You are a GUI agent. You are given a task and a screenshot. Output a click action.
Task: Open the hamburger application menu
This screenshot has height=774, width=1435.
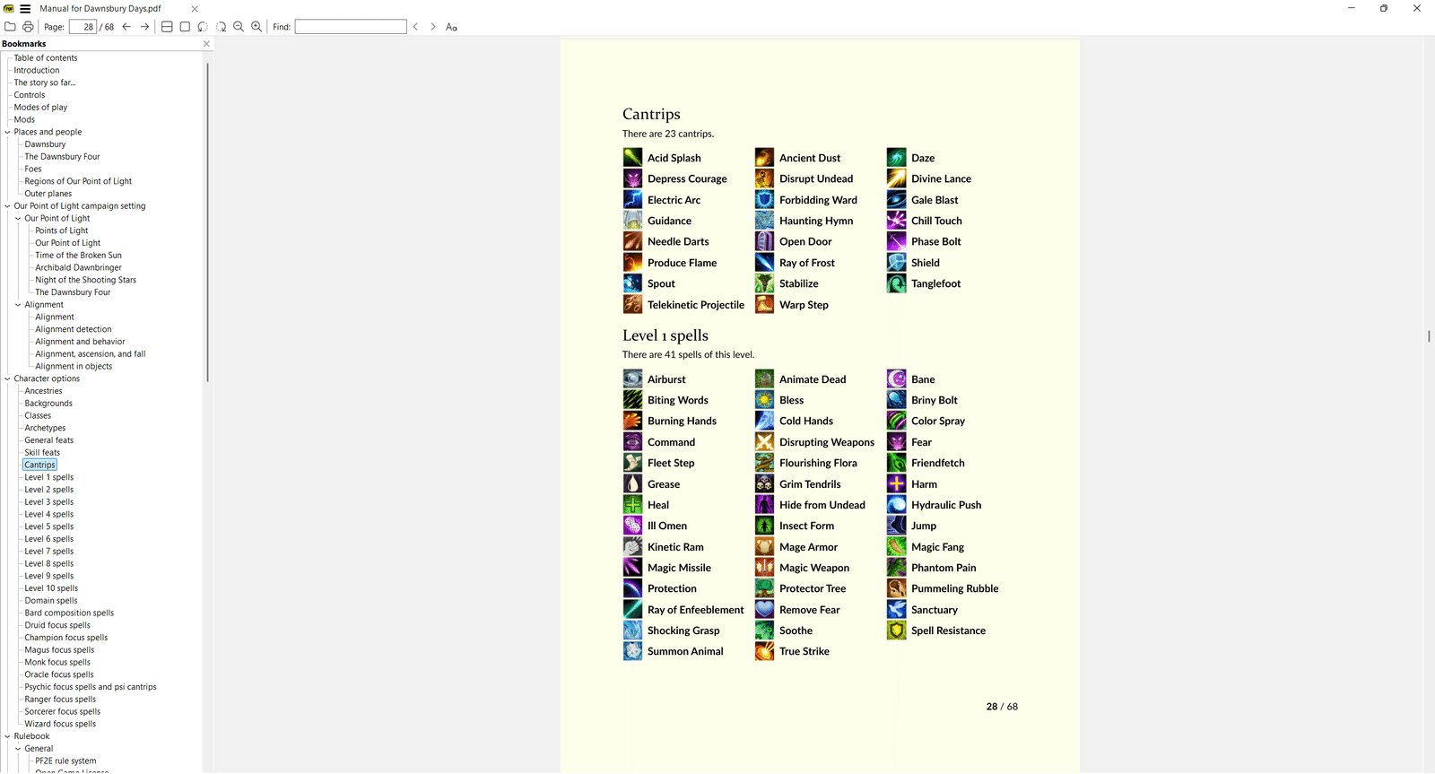coord(25,8)
